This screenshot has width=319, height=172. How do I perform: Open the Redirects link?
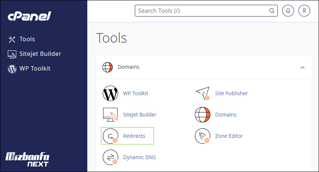134,136
